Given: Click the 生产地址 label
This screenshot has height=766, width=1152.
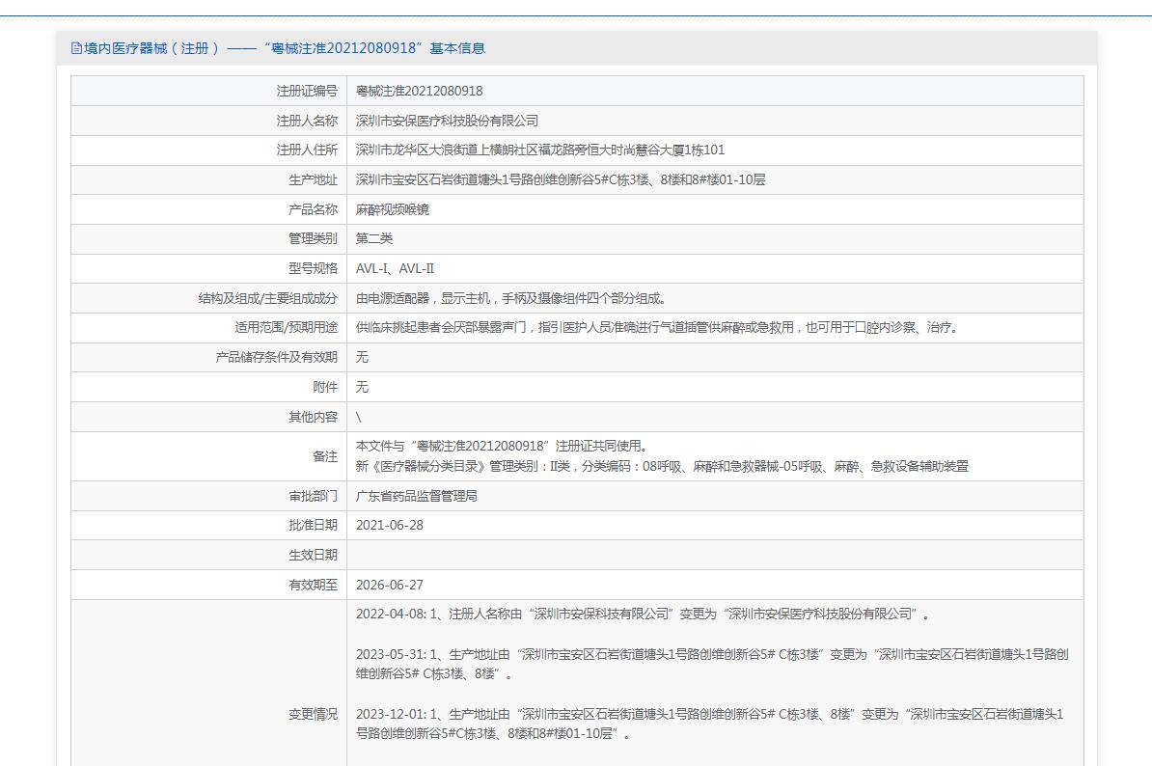Looking at the screenshot, I should [313, 180].
